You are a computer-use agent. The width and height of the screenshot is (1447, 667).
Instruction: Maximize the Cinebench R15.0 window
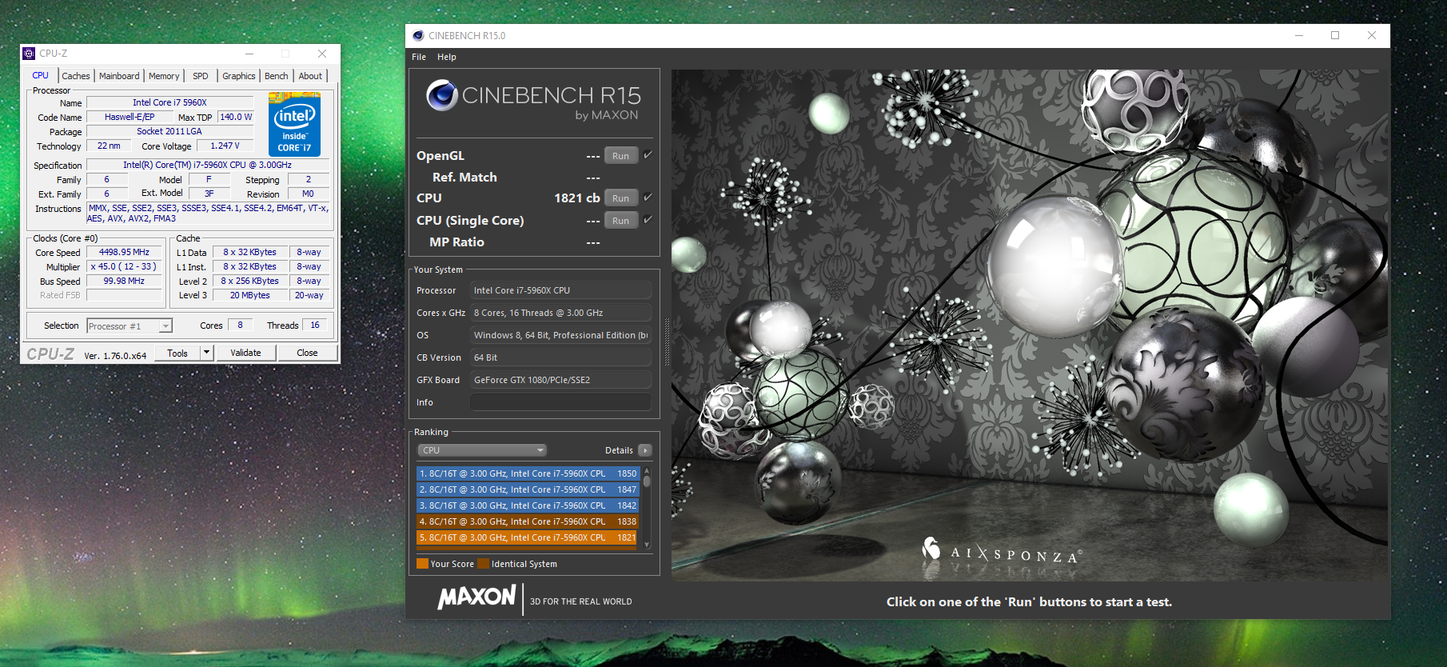coord(1335,35)
